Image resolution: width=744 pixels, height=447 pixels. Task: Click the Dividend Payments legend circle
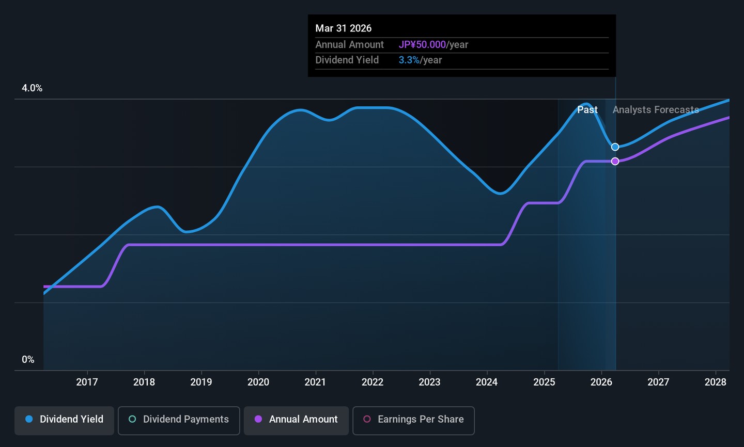[x=132, y=419]
